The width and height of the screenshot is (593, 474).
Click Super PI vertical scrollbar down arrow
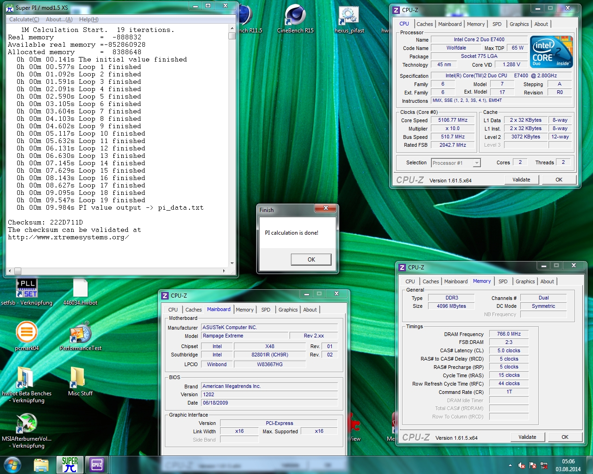point(232,263)
